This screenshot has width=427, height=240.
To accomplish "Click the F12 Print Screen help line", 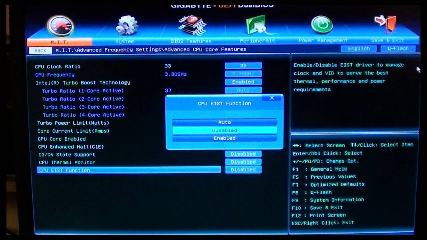I will (x=319, y=215).
